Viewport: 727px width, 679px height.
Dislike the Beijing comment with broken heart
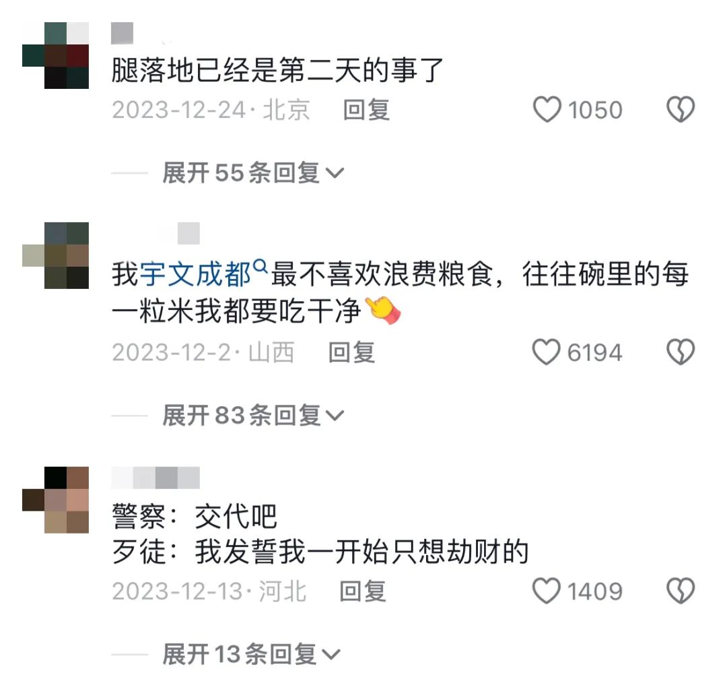coord(680,110)
